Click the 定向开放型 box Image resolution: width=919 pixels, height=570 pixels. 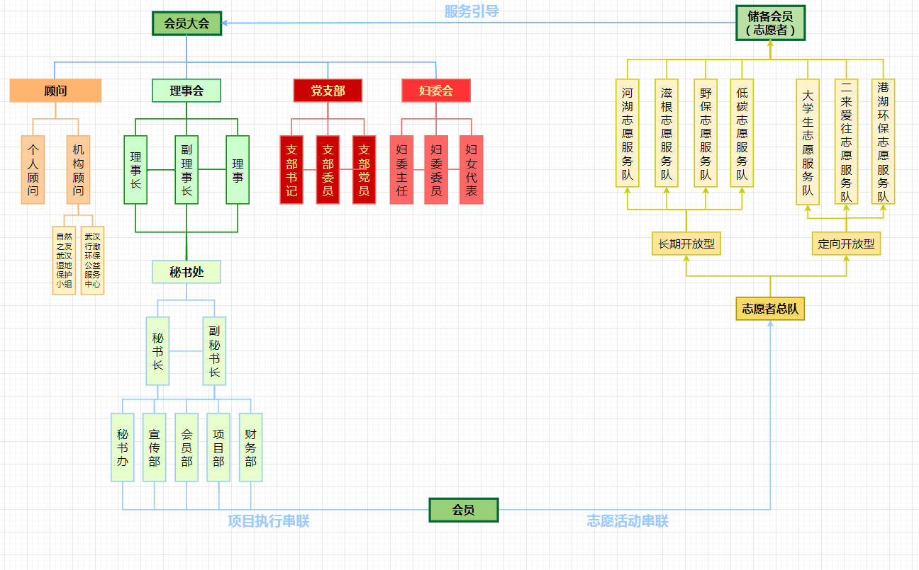tap(846, 244)
